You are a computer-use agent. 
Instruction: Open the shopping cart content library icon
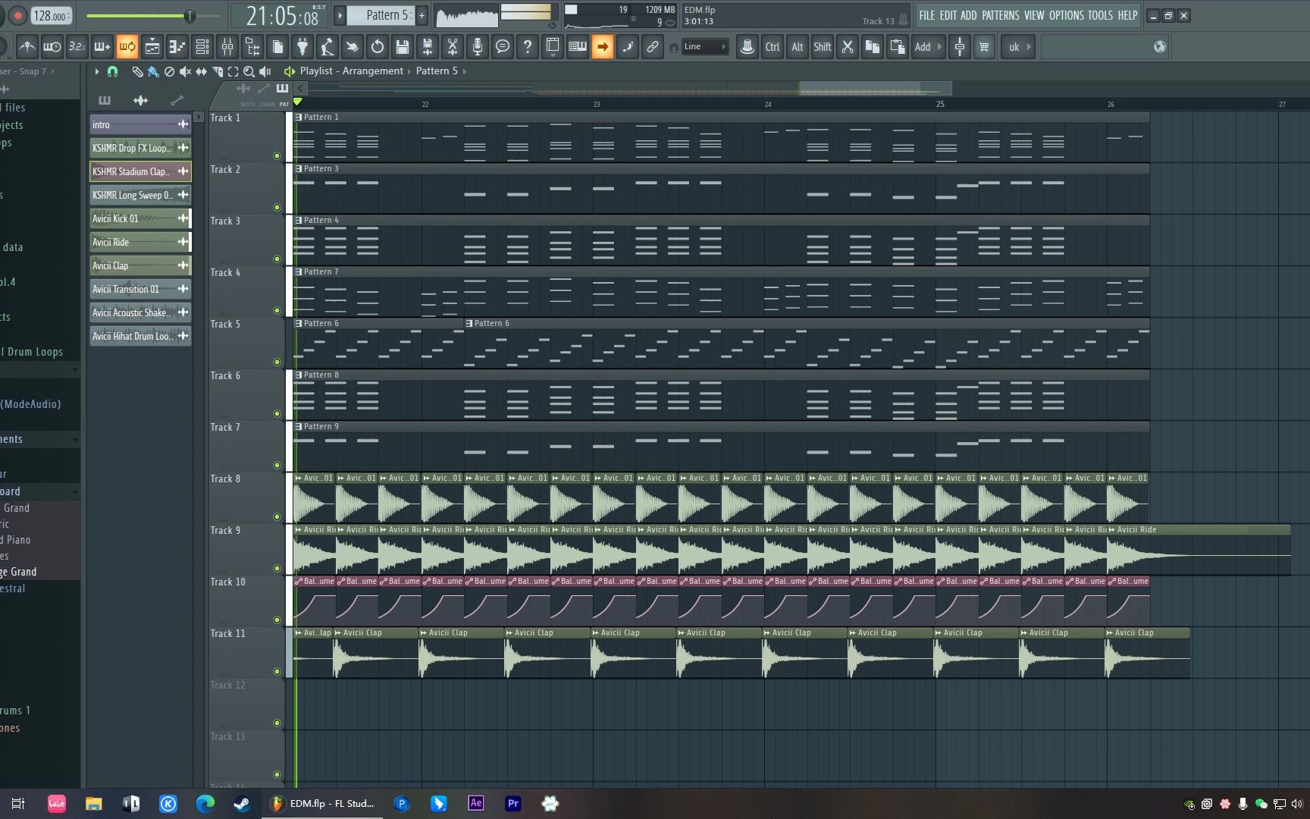(x=984, y=47)
